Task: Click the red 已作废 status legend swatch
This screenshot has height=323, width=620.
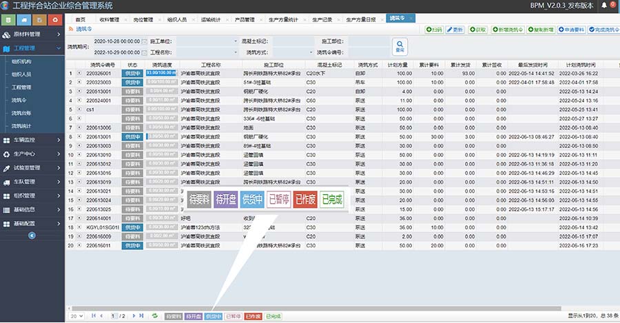Action: coord(253,315)
